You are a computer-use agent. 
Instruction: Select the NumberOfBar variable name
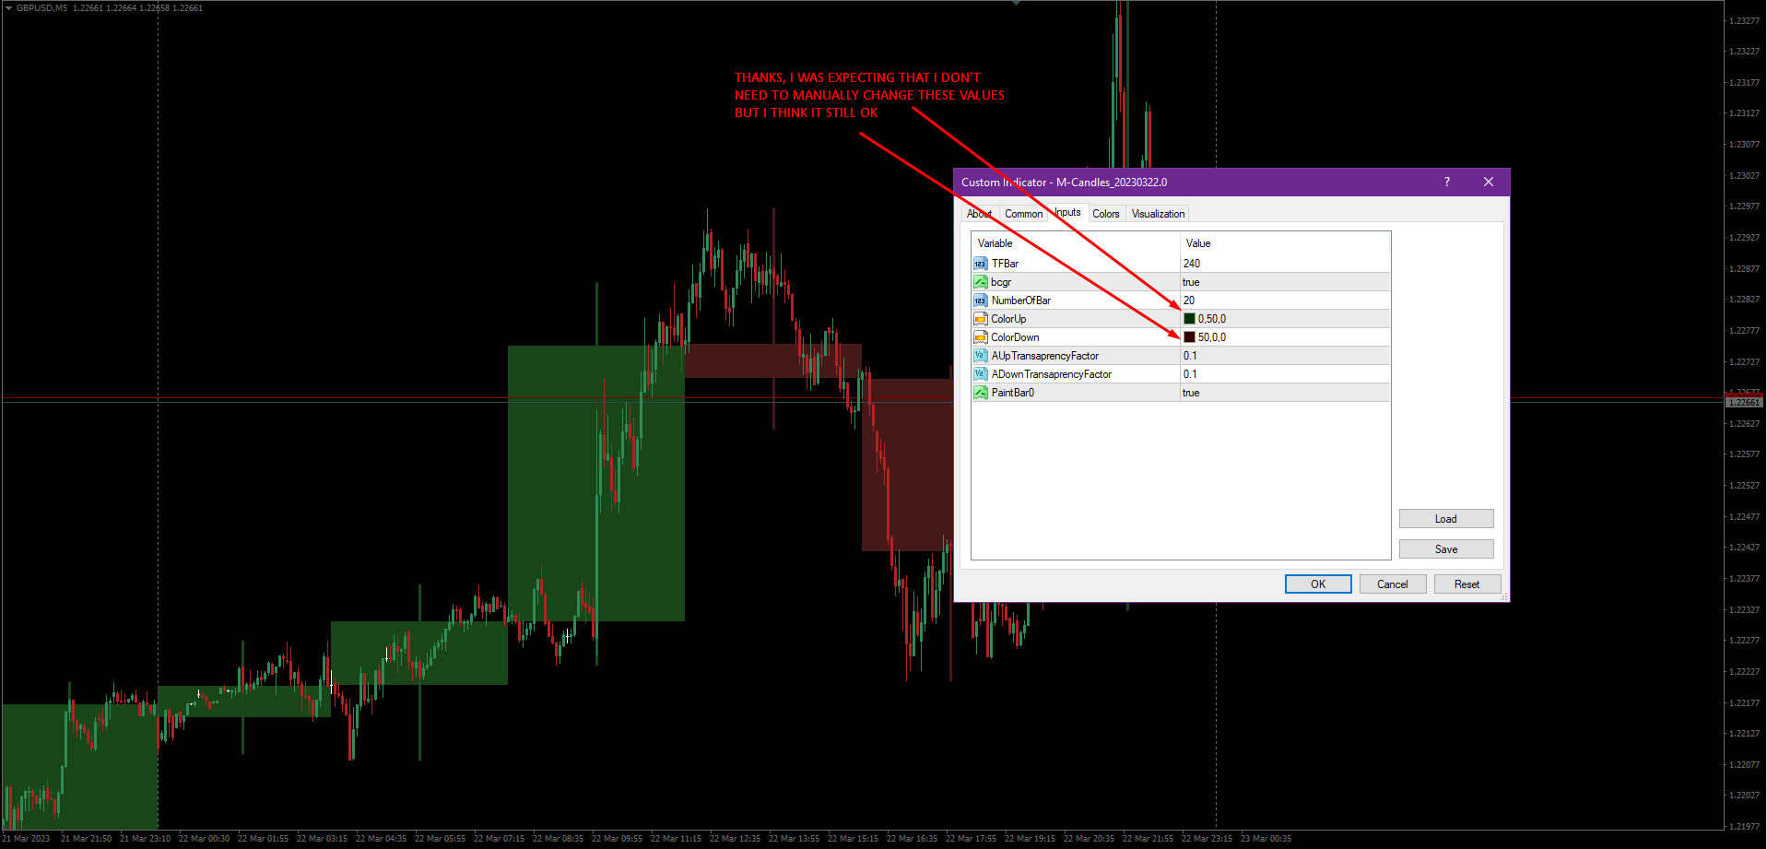click(1020, 301)
